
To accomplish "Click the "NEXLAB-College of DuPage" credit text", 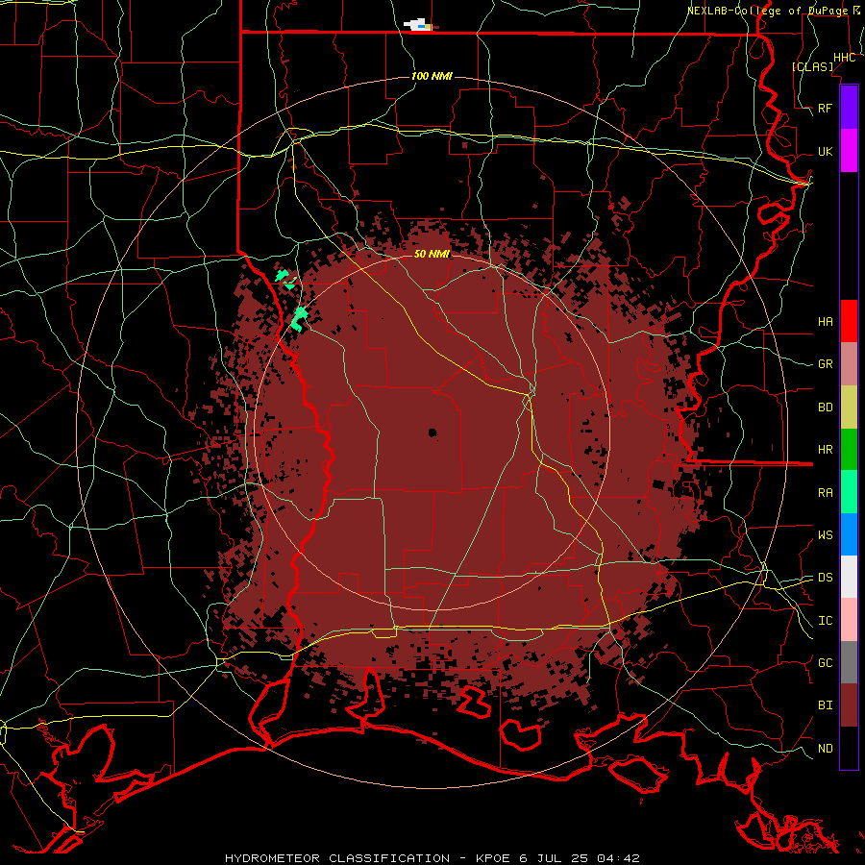I will (x=767, y=11).
